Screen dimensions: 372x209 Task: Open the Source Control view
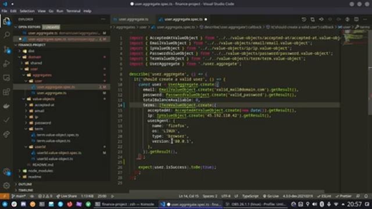(x=6, y=49)
